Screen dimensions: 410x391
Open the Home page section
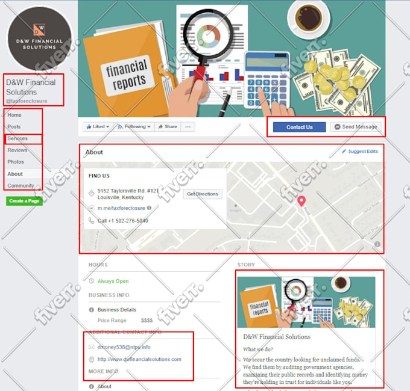click(14, 115)
